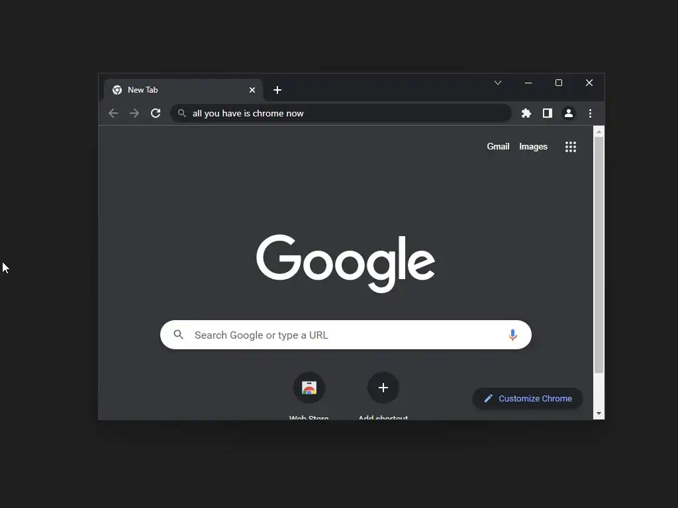Open Gmail link

click(498, 146)
